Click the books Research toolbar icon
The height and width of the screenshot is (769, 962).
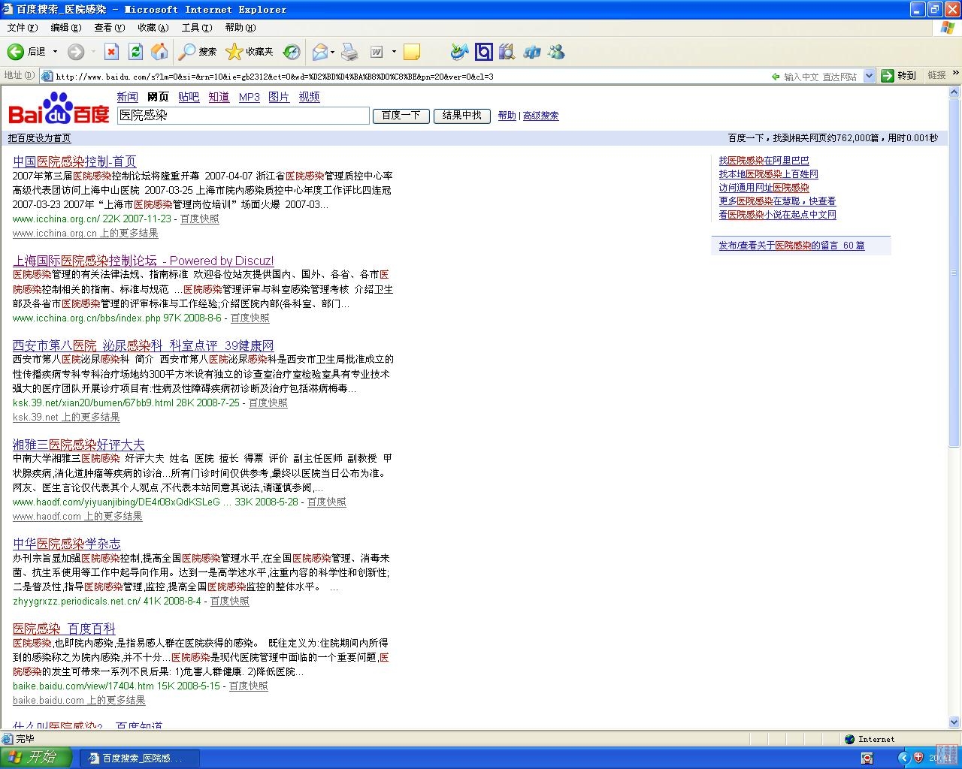pos(507,52)
